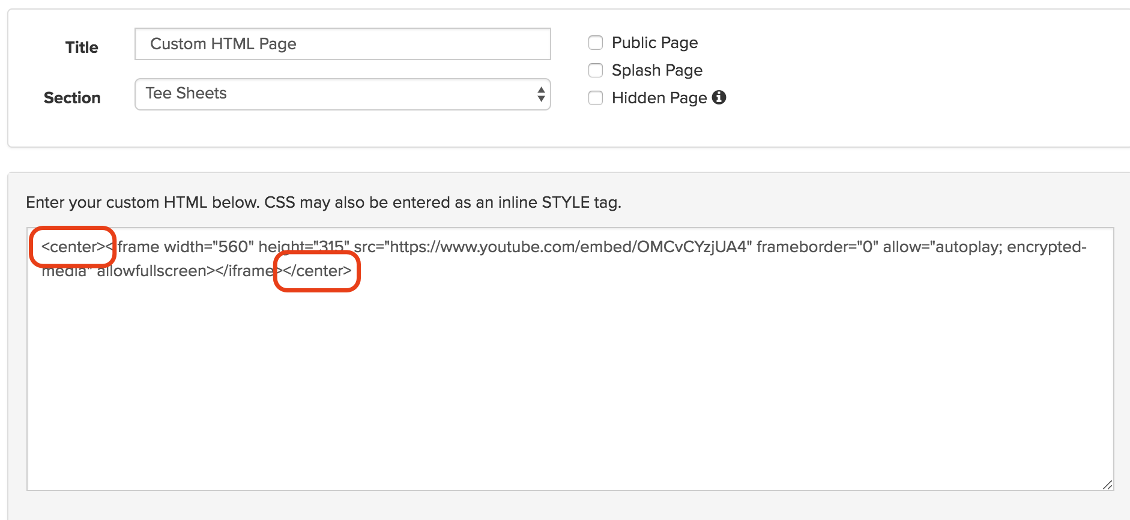Click the allowfullscreen attribute in the code
Screen dimensions: 1130x520
point(151,271)
